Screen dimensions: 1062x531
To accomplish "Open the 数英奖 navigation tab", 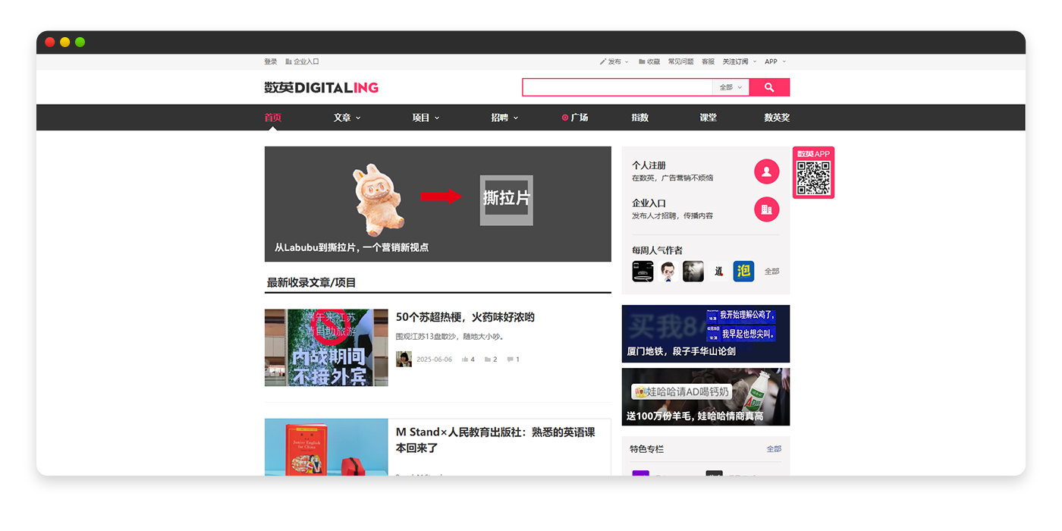I will pos(777,118).
